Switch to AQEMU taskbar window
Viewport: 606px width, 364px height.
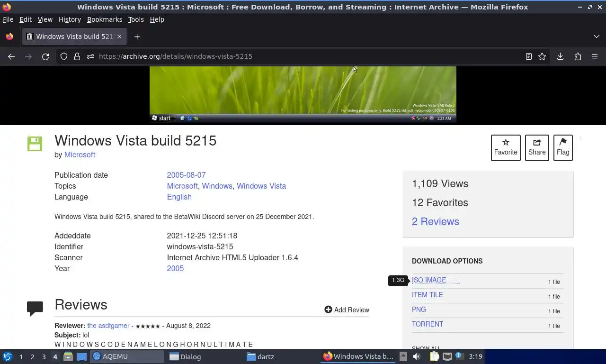(127, 356)
